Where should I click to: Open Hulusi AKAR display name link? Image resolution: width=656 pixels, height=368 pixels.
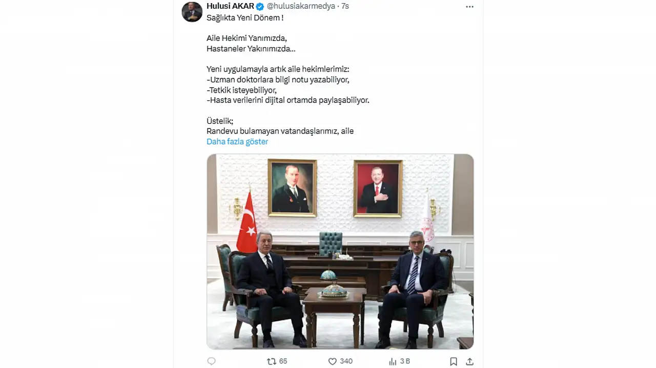[x=230, y=6]
